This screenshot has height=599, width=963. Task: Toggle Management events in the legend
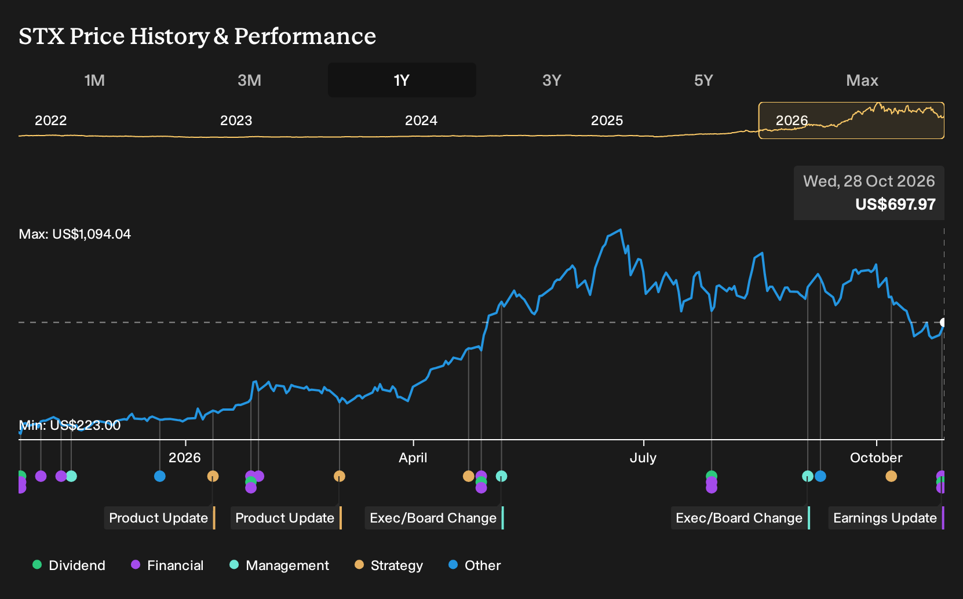pos(279,565)
